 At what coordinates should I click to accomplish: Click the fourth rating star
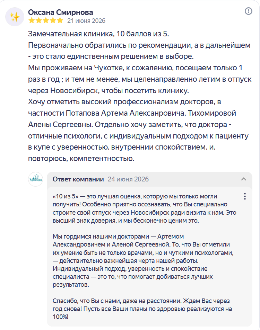pyautogui.click(x=53, y=21)
